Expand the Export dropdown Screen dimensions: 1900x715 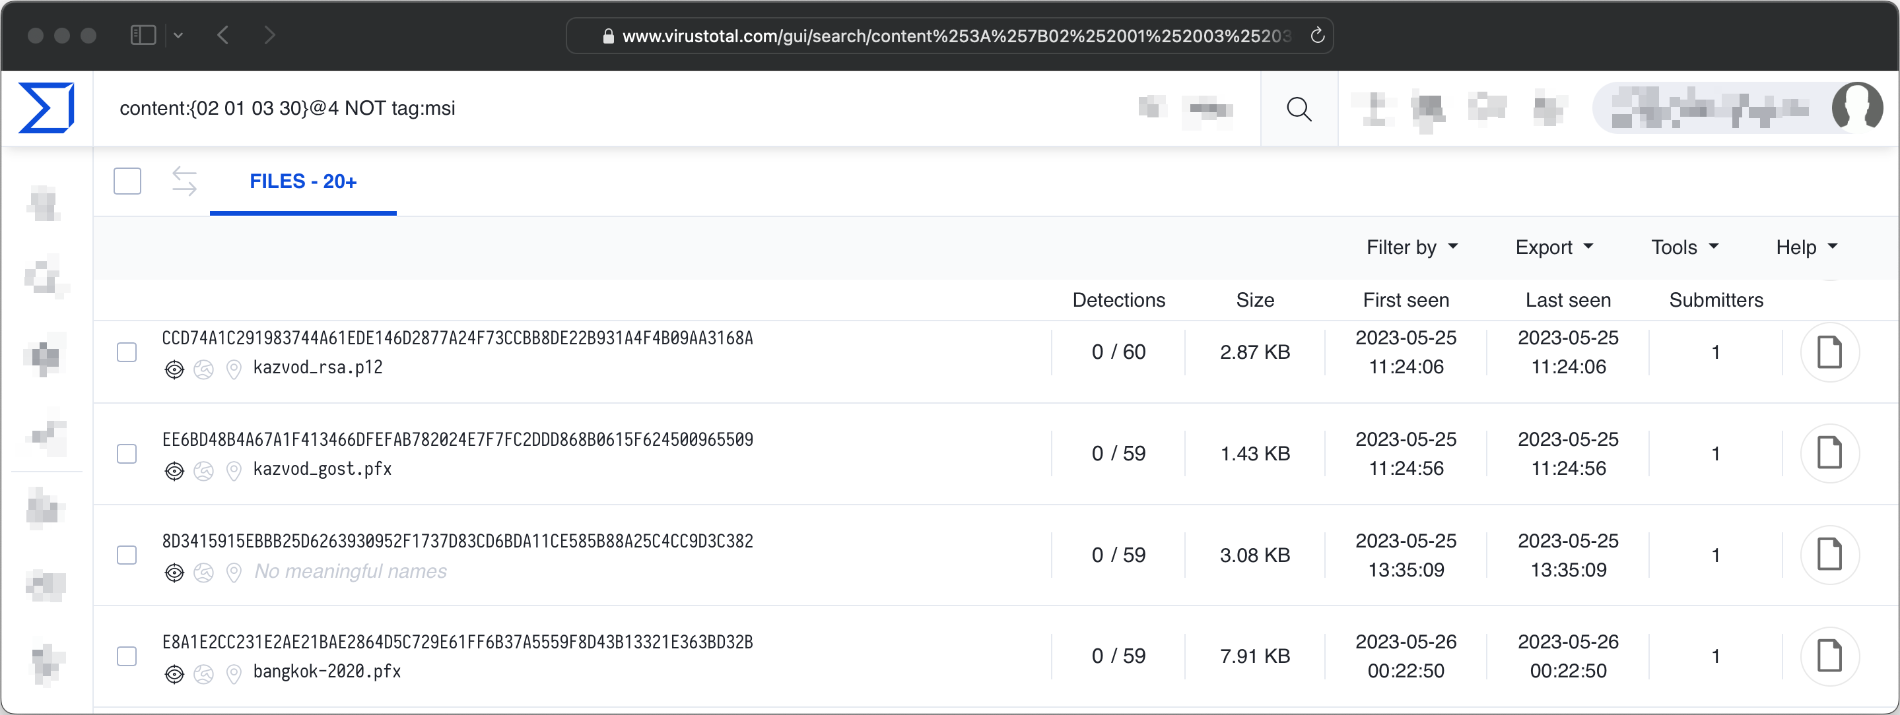[x=1553, y=247]
